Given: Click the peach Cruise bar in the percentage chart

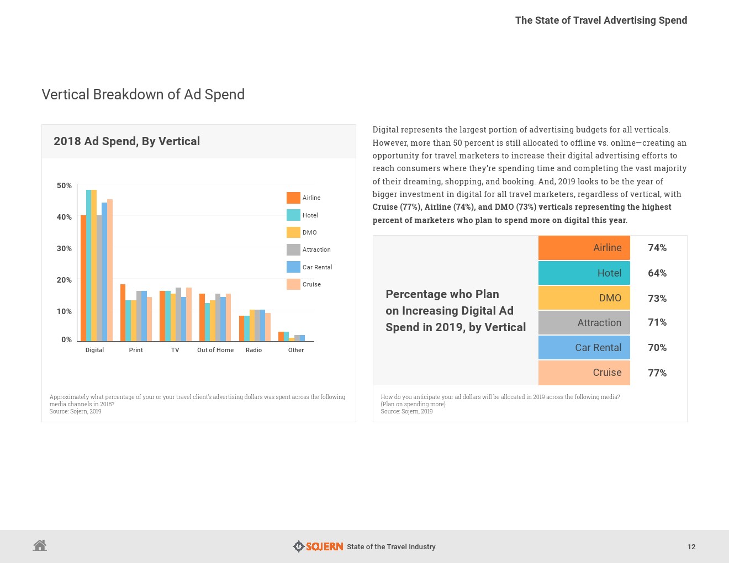Looking at the screenshot, I should pyautogui.click(x=584, y=373).
